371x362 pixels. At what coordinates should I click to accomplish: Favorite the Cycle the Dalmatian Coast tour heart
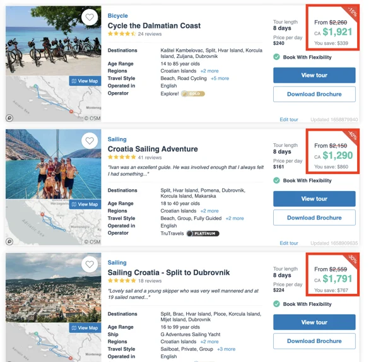pos(90,17)
